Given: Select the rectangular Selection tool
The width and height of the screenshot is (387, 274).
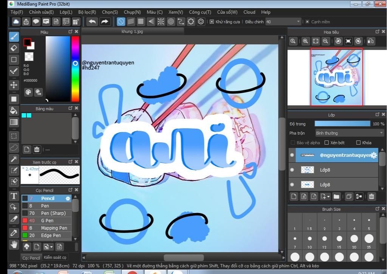Looking at the screenshot, I should (x=14, y=136).
